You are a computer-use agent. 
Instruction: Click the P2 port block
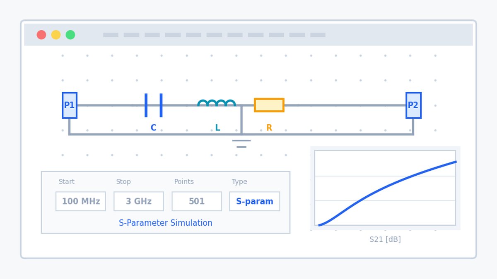[413, 105]
